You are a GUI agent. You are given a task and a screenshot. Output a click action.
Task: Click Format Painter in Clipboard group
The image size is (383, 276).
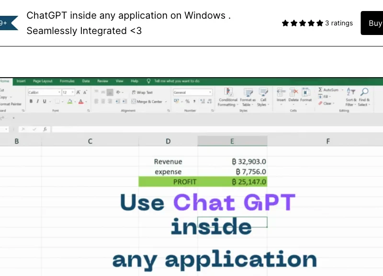coord(11,104)
